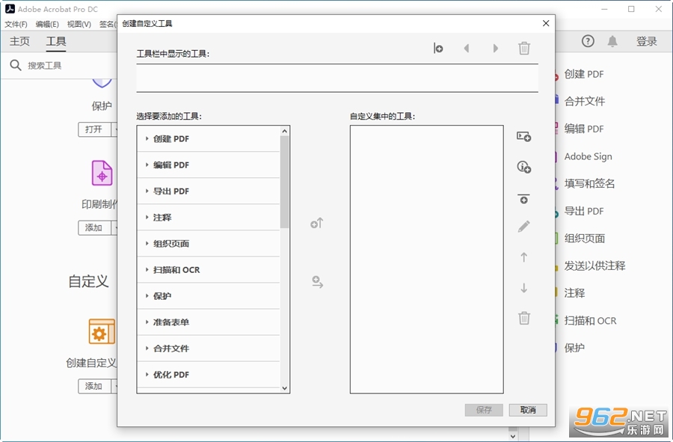
Task: Click inside the 自定义集中的工具 list box
Action: coord(427,260)
